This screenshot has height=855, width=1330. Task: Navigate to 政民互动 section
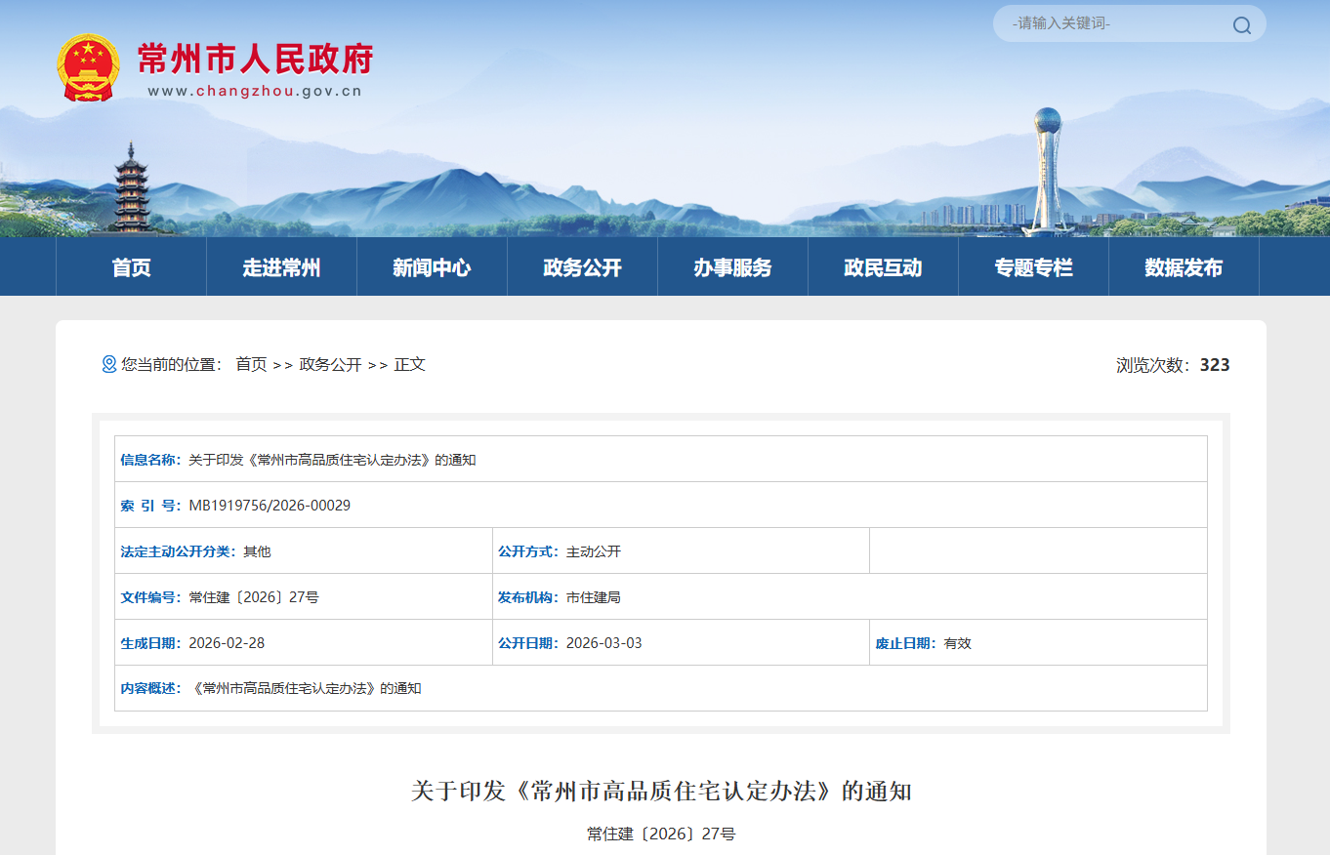(883, 267)
